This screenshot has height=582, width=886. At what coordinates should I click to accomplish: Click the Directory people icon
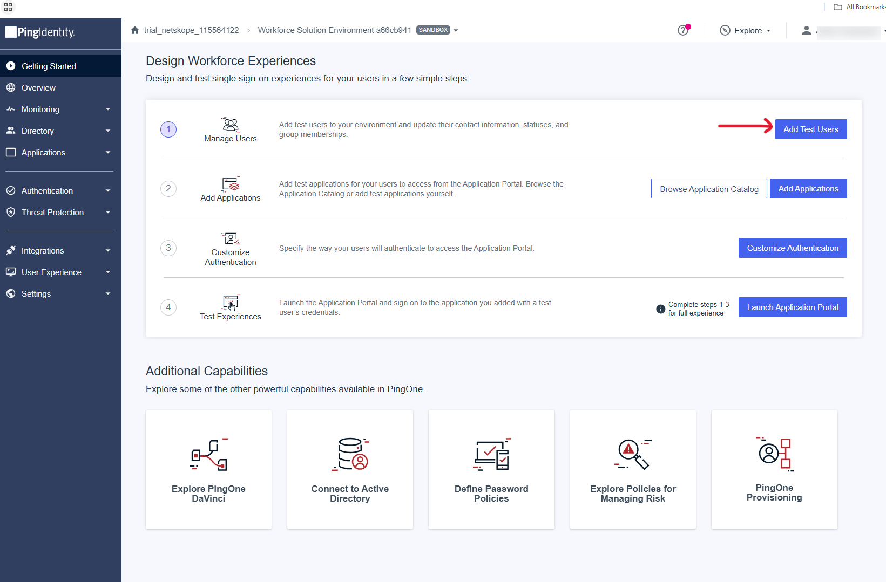point(11,131)
